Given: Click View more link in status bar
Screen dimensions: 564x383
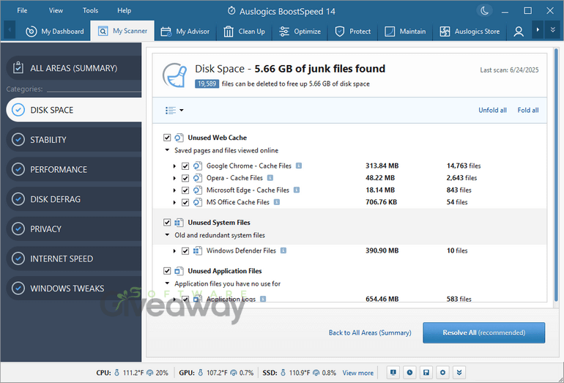Looking at the screenshot, I should click(x=358, y=373).
